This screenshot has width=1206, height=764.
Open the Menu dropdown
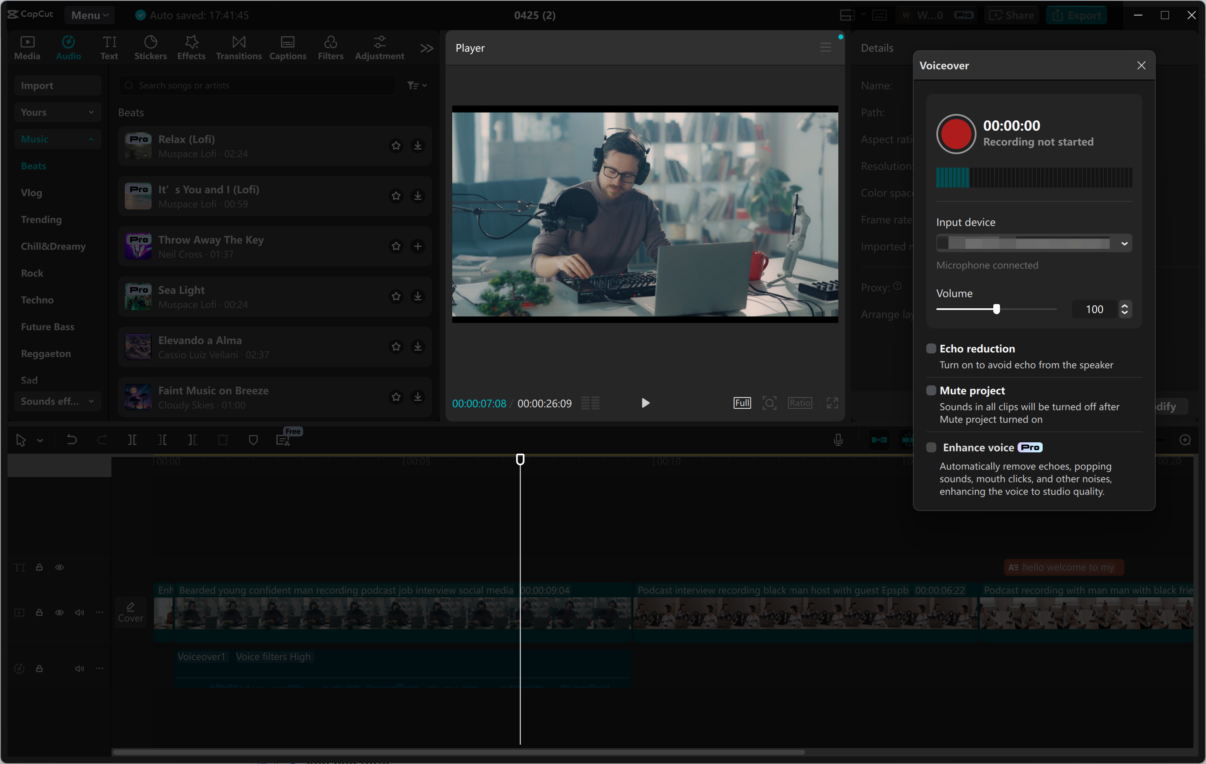pos(90,15)
